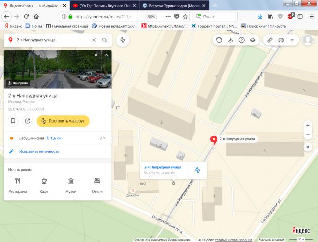
Task: Zoom out on the map
Action: 308,134
